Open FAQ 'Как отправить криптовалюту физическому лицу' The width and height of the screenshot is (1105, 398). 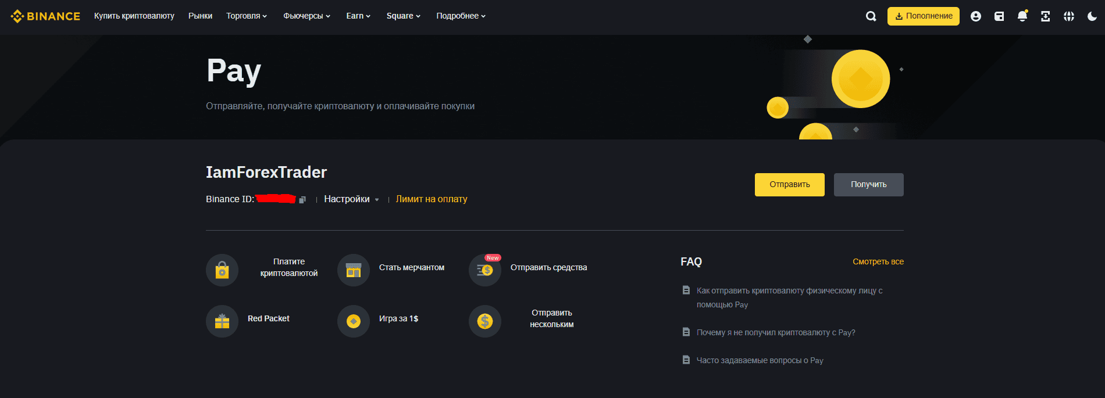pos(790,297)
